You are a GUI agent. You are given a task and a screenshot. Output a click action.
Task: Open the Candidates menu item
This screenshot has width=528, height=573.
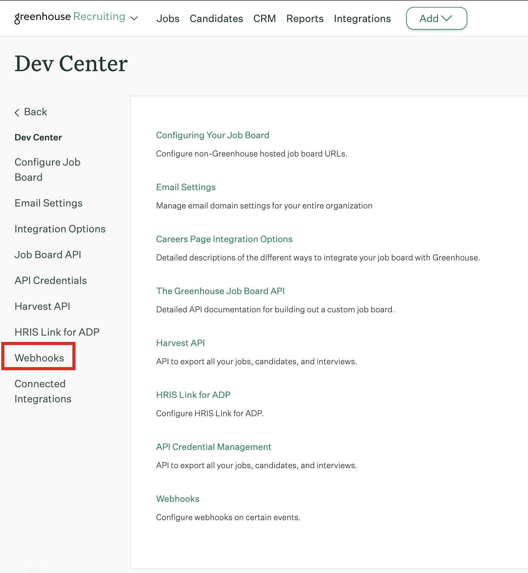coord(216,19)
